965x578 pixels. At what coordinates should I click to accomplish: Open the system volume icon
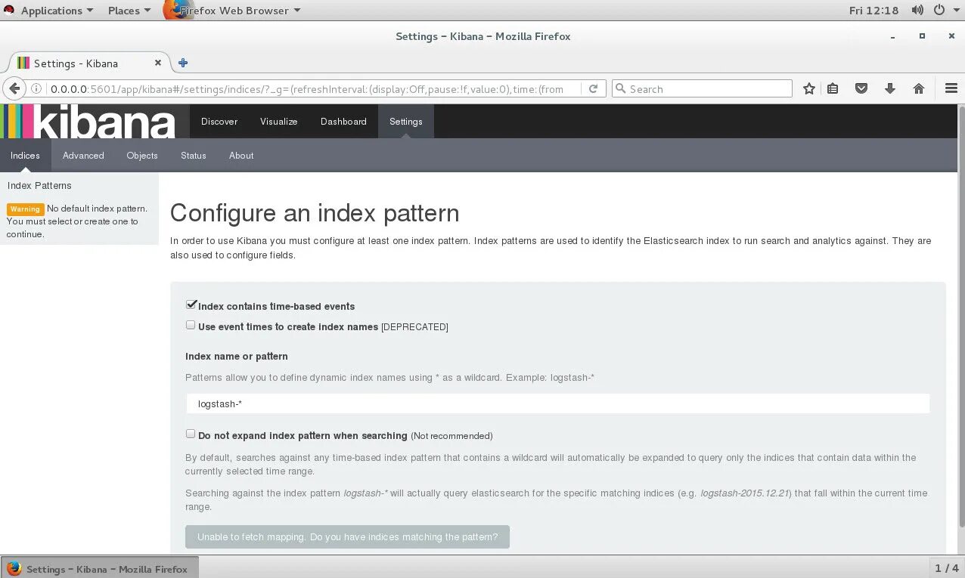(917, 11)
